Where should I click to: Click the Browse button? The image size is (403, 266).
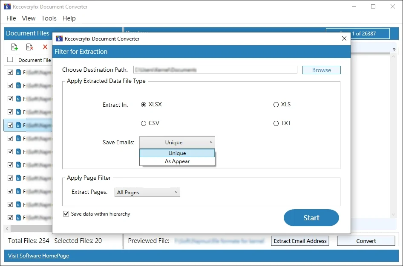322,70
